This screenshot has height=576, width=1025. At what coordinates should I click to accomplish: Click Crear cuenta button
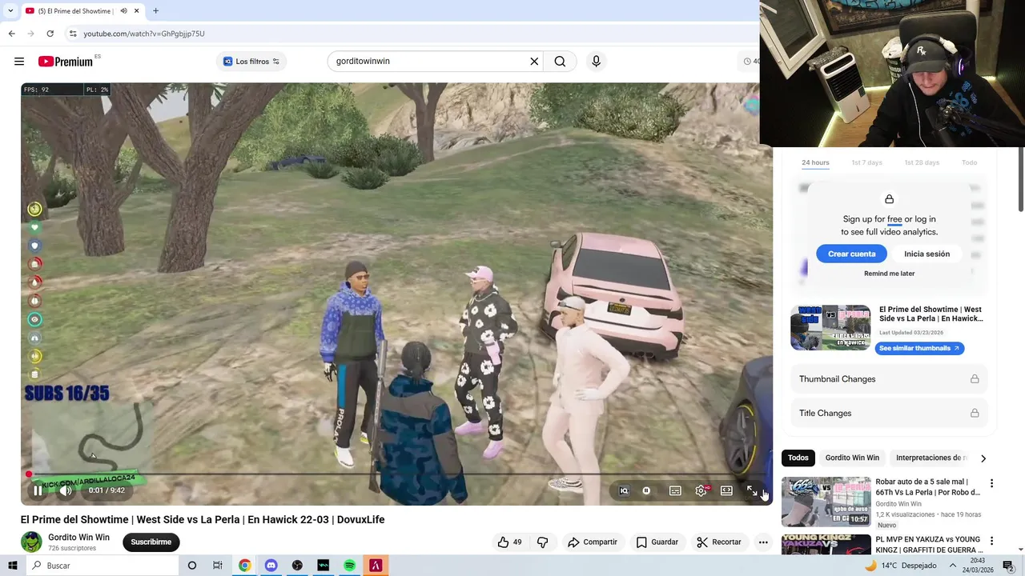(852, 254)
